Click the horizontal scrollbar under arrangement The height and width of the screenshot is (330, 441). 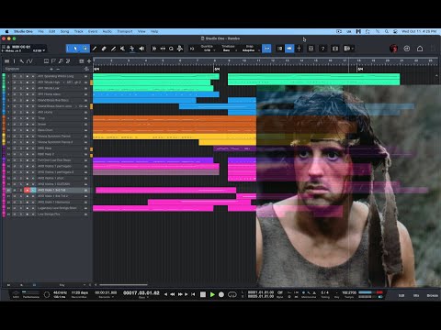coord(123,285)
